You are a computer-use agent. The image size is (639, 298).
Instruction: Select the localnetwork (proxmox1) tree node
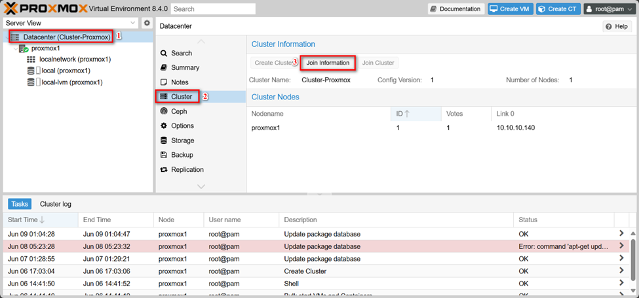point(74,59)
